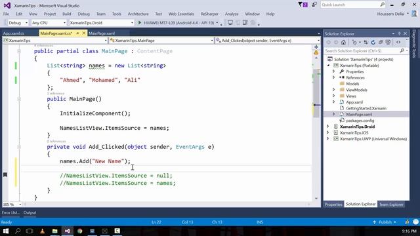420x236 pixels.
Task: Open File Explorer from the taskbar
Action: pyautogui.click(x=55, y=231)
